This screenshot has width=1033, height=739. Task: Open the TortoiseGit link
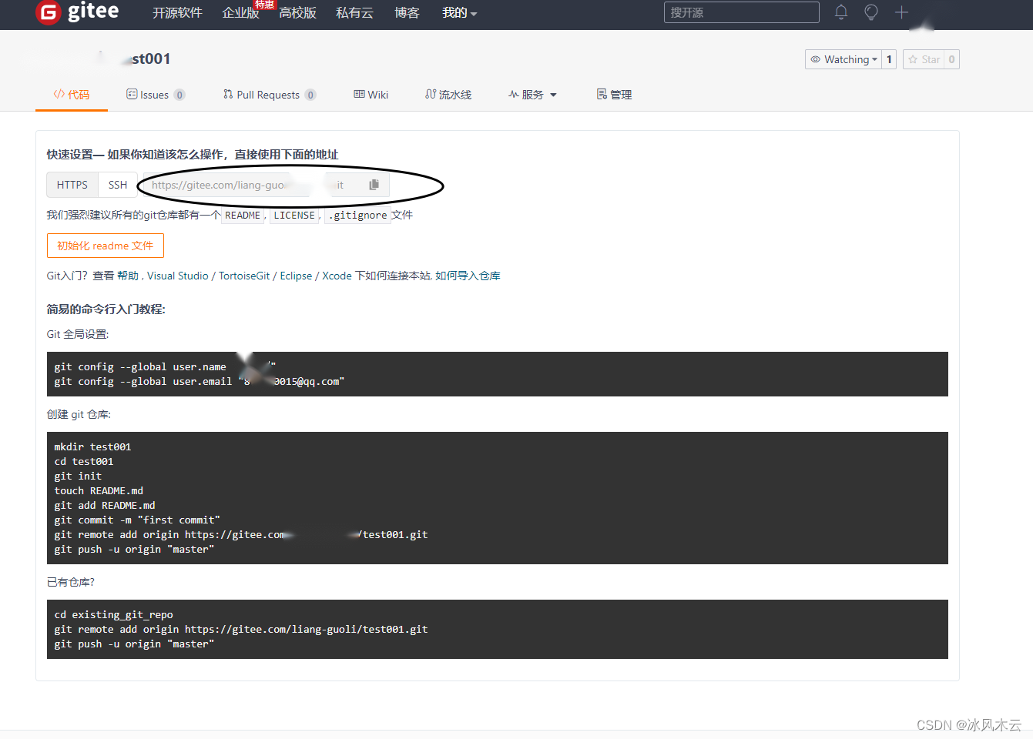pos(244,276)
